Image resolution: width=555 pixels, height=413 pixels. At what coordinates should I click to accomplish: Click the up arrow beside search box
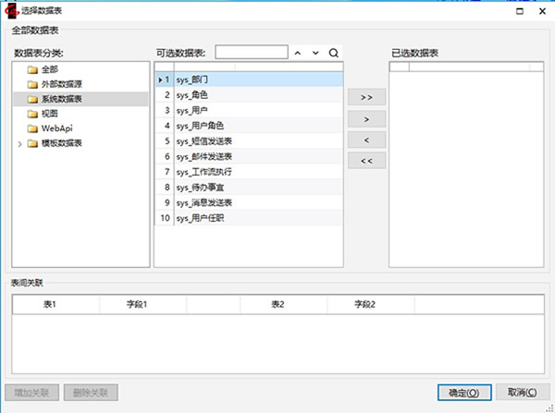coord(298,53)
